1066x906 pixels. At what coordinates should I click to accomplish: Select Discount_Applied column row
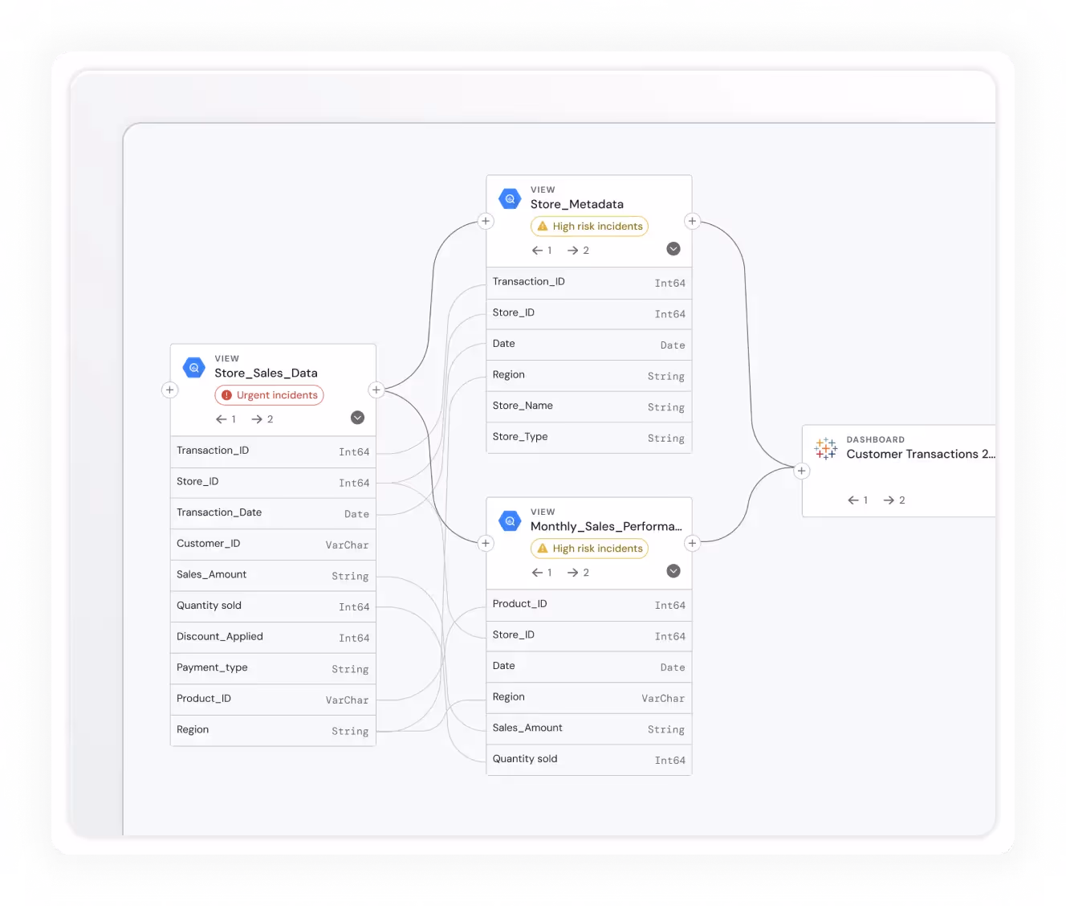point(273,638)
